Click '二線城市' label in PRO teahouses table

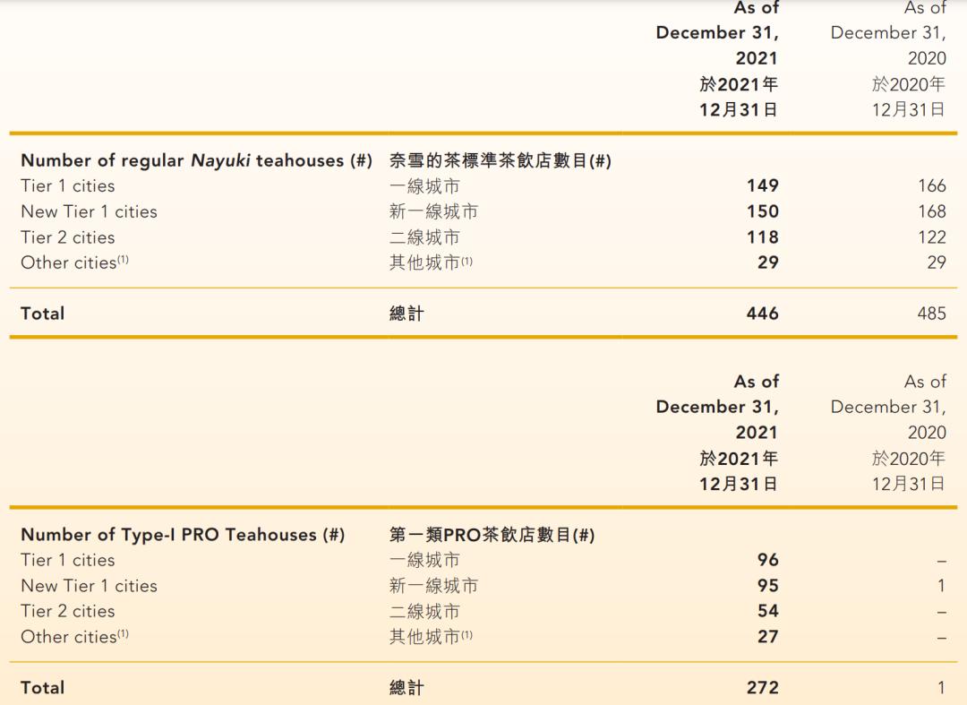coord(424,612)
